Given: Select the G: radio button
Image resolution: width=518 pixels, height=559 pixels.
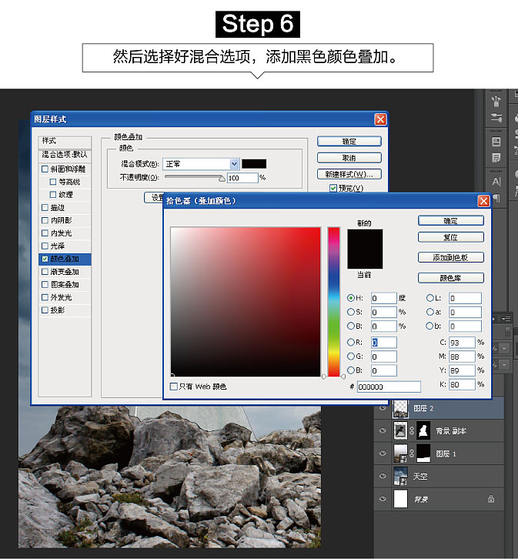Looking at the screenshot, I should 351,356.
